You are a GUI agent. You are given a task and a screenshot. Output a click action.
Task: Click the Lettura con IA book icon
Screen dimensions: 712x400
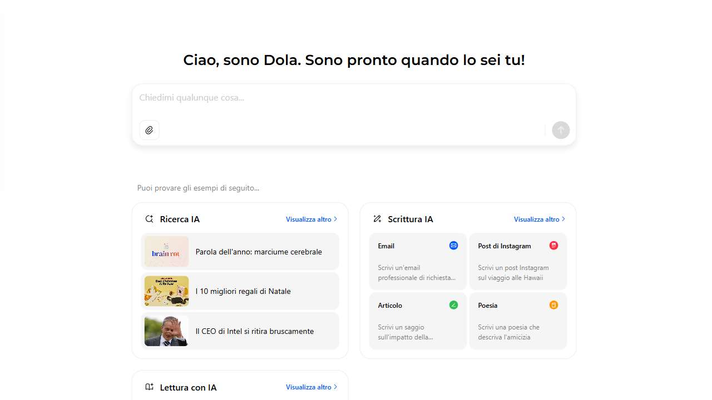[149, 387]
